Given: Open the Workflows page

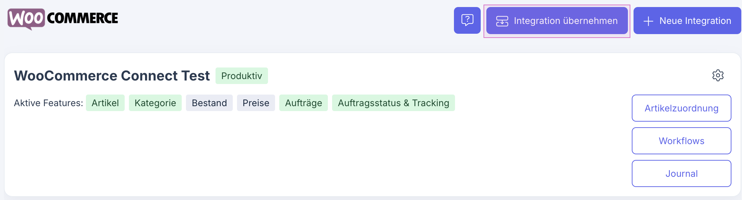Looking at the screenshot, I should [x=681, y=141].
